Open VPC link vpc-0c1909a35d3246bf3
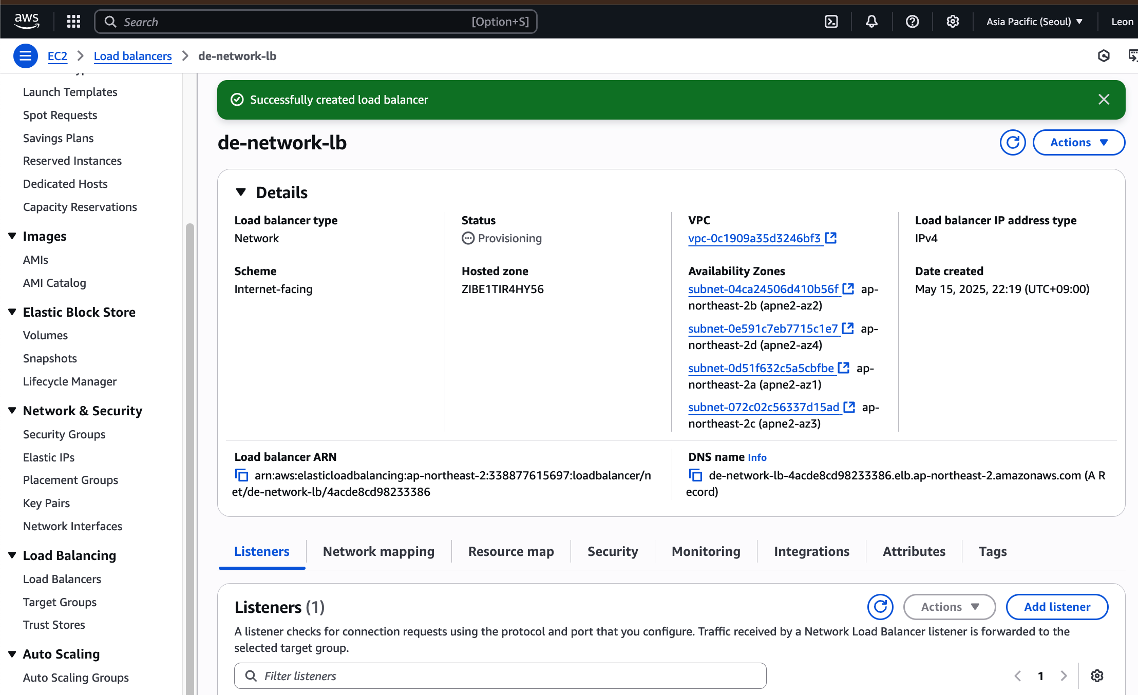This screenshot has width=1138, height=695. 754,238
